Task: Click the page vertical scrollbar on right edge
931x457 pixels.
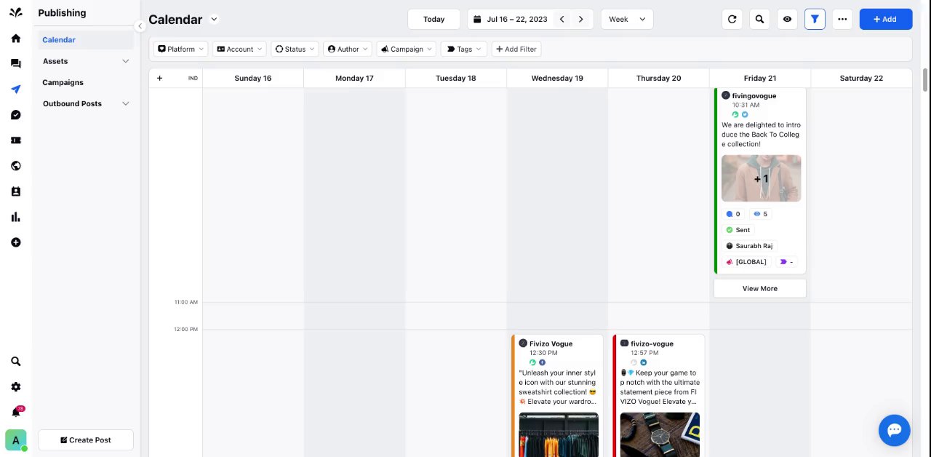Action: (x=926, y=80)
